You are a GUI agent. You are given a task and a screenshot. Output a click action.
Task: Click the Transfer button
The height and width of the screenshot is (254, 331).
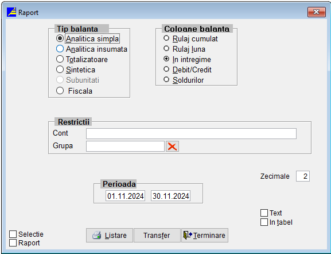click(157, 235)
